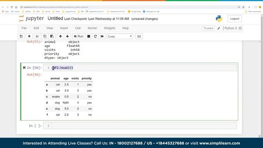Paste cells below icon
Screen dimensions: 263x148
[52, 37]
